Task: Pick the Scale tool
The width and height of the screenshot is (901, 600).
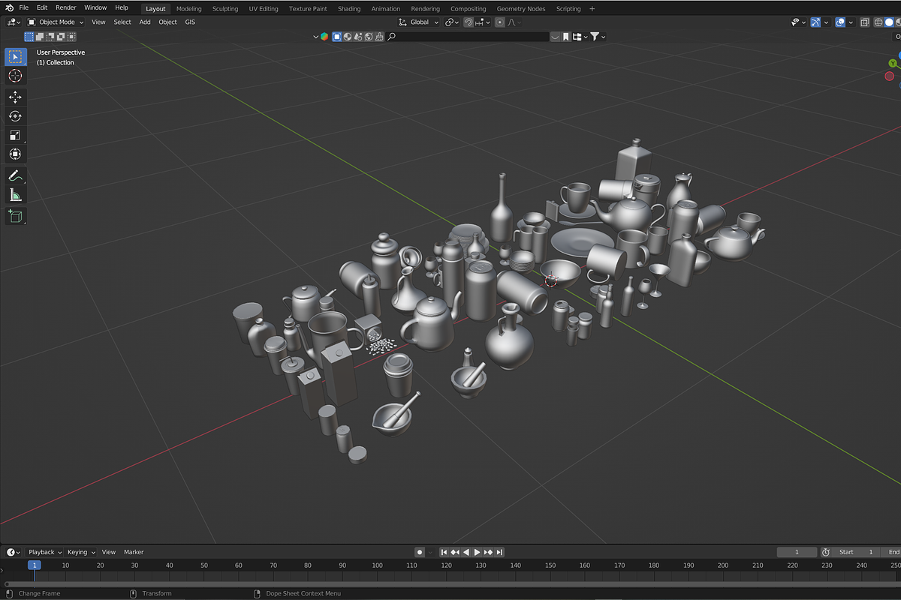Action: tap(16, 135)
